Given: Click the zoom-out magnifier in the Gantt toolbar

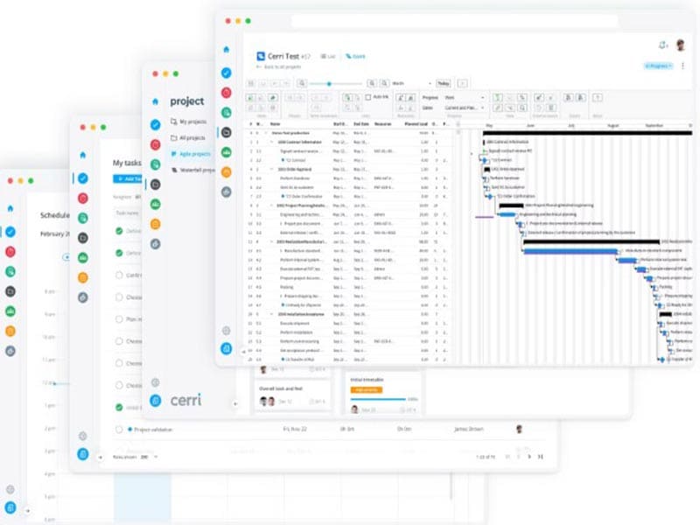Looking at the screenshot, I should pyautogui.click(x=382, y=83).
